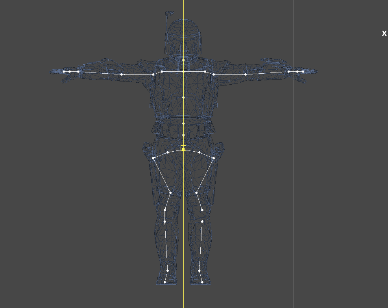
Task: Pick the shoulder joint on the screen-left side
Action: [153, 74]
